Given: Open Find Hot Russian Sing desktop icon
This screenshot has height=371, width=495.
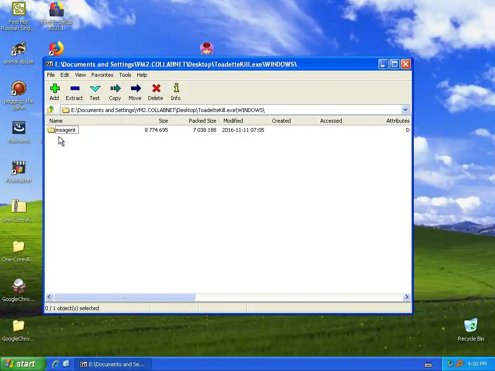Looking at the screenshot, I should tap(18, 9).
